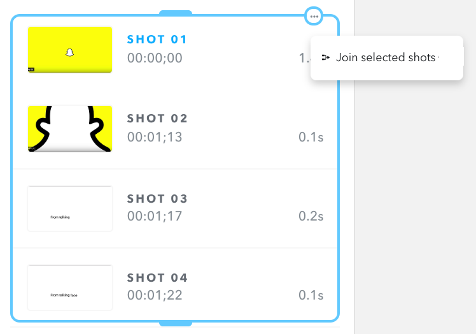Click the top blue selection handle
Image resolution: width=476 pixels, height=334 pixels.
(x=176, y=13)
